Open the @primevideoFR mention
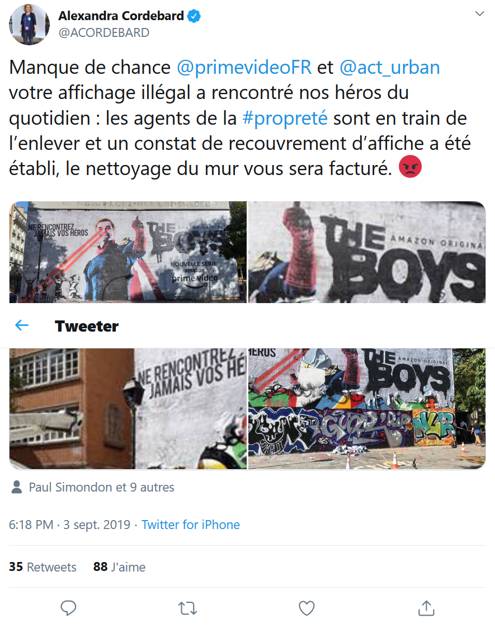Screen dimensions: 495x628 click(x=244, y=67)
